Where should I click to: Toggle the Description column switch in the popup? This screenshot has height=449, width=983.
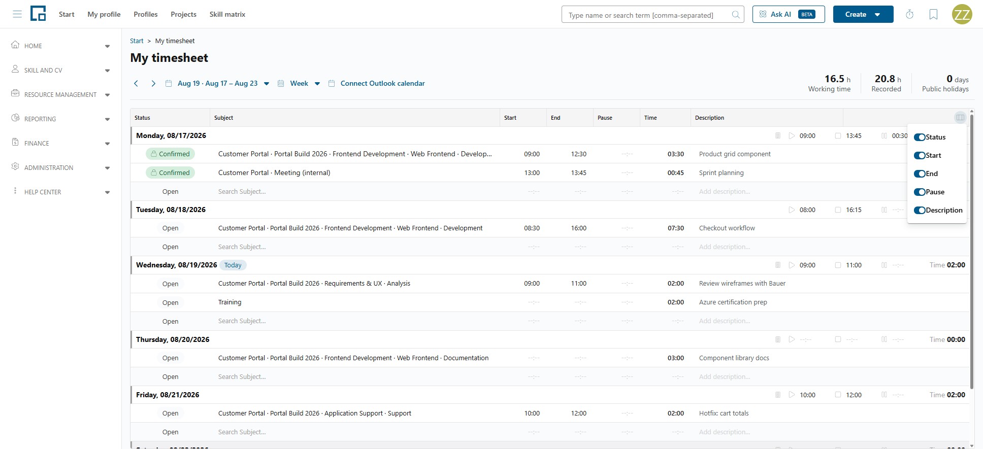(920, 210)
